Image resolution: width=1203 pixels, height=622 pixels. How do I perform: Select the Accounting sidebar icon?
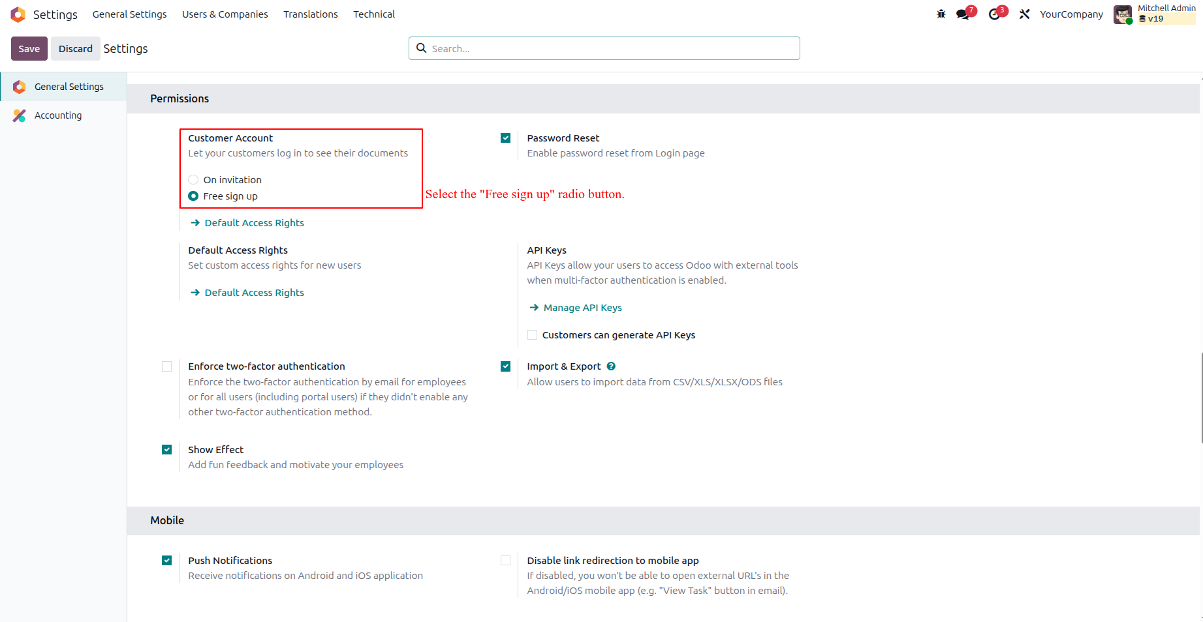tap(20, 115)
